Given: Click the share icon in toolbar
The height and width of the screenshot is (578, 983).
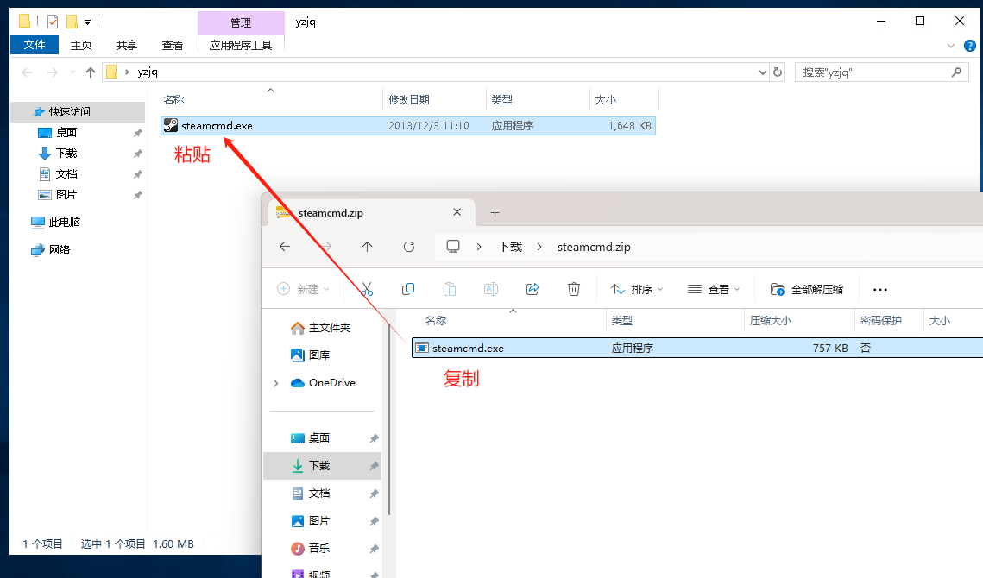Looking at the screenshot, I should coord(532,289).
